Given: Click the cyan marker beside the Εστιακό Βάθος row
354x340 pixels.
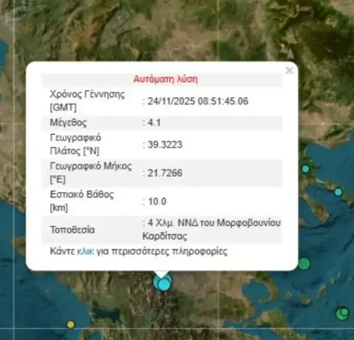Looking at the screenshot, I should tap(338, 192).
